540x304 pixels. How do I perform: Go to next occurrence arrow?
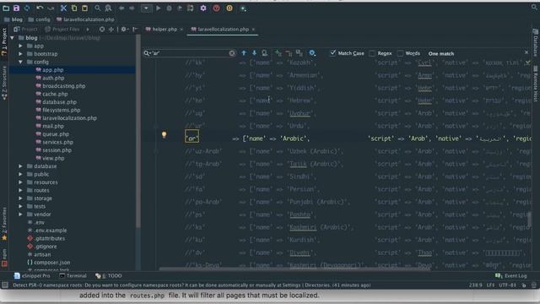pyautogui.click(x=254, y=53)
